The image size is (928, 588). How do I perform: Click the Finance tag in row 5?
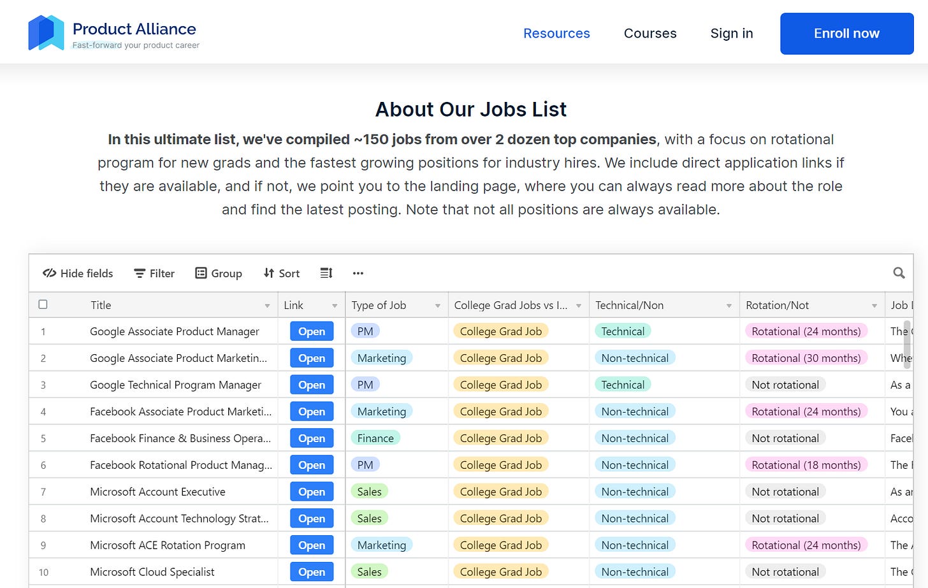tap(375, 438)
